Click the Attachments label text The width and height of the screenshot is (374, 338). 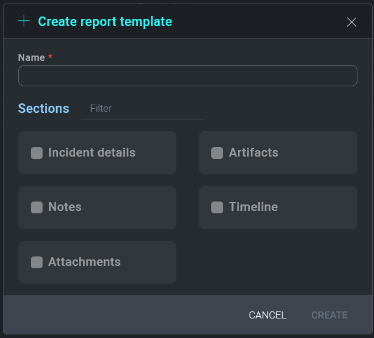pos(84,262)
